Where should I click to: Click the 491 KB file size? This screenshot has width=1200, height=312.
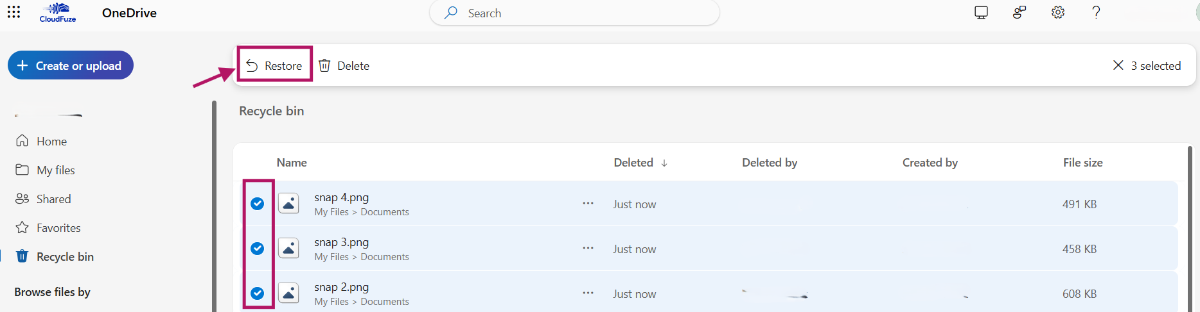[1079, 204]
